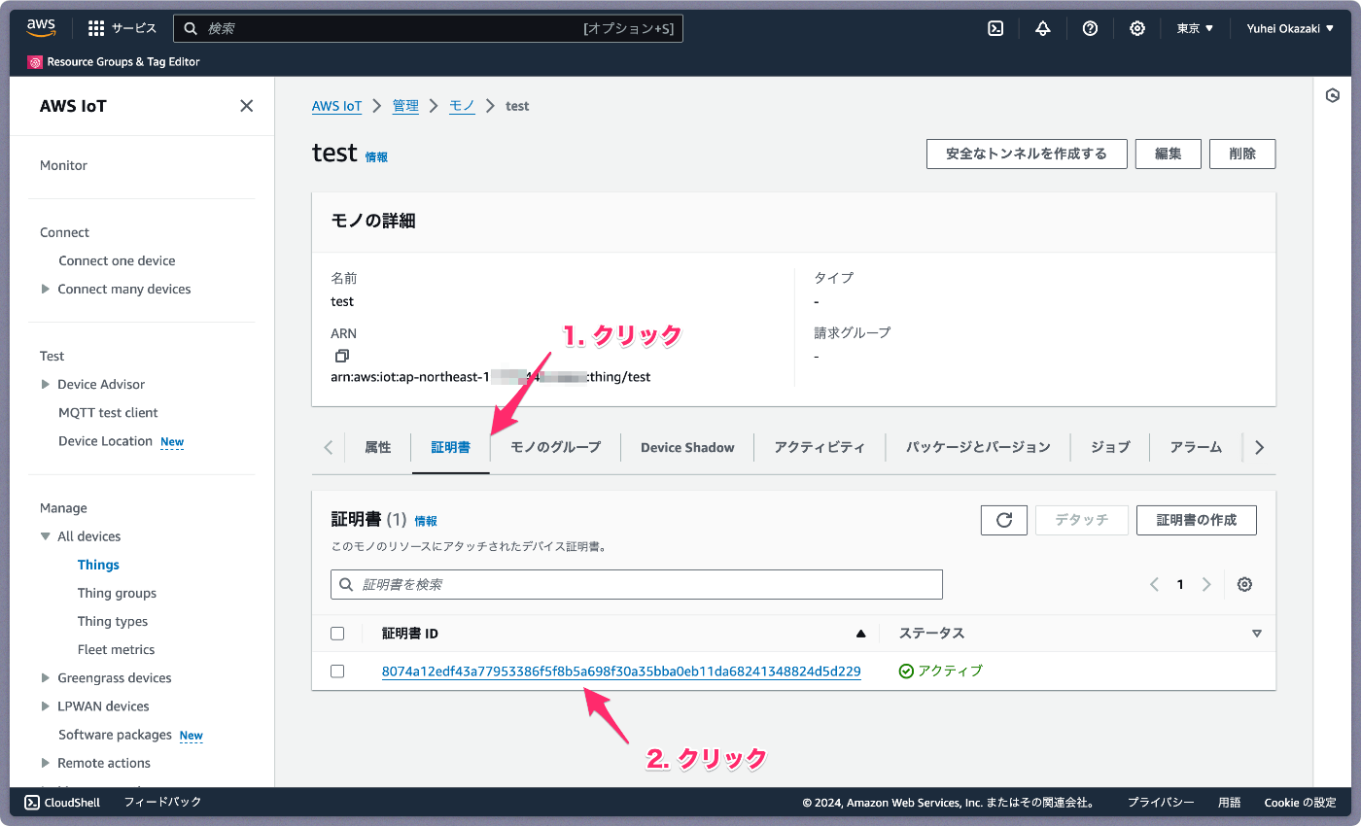Open the Tokyo region dropdown
Image resolution: width=1361 pixels, height=826 pixels.
(x=1195, y=29)
